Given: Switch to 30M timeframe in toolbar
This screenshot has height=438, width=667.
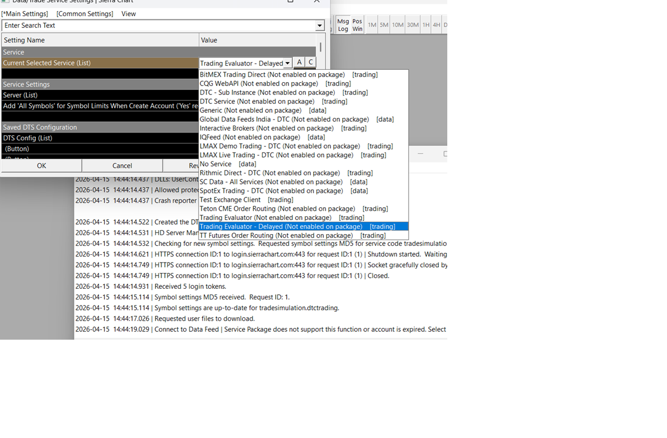Looking at the screenshot, I should tap(413, 25).
